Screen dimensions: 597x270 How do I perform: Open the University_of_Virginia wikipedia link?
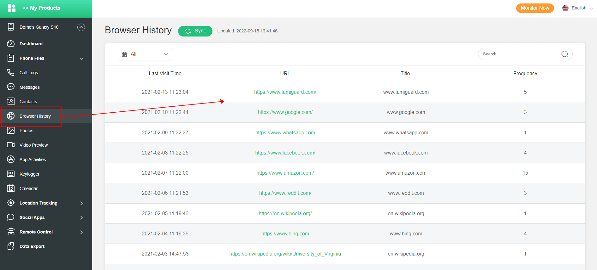[x=285, y=254]
